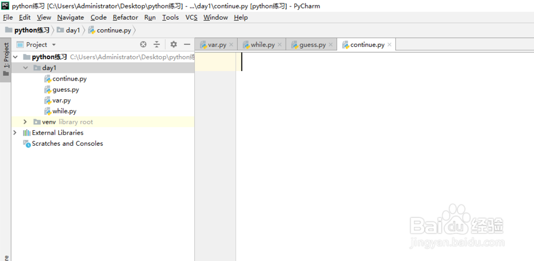Open Project panel settings gear
Image resolution: width=534 pixels, height=261 pixels.
coord(174,44)
